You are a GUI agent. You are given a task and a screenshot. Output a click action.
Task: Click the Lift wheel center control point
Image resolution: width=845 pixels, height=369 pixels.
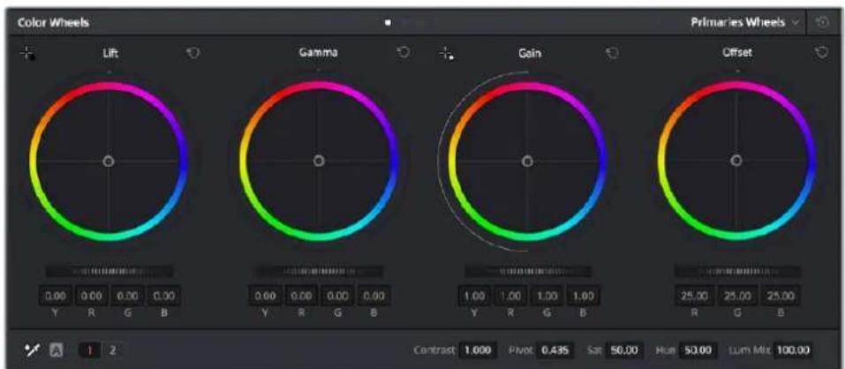(x=109, y=161)
